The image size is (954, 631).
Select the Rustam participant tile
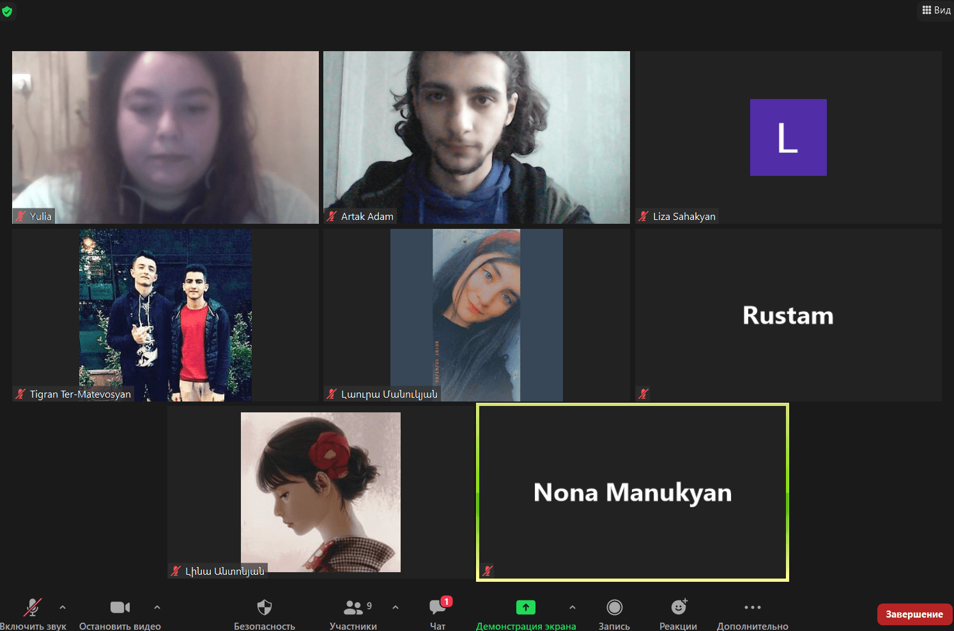(x=788, y=315)
